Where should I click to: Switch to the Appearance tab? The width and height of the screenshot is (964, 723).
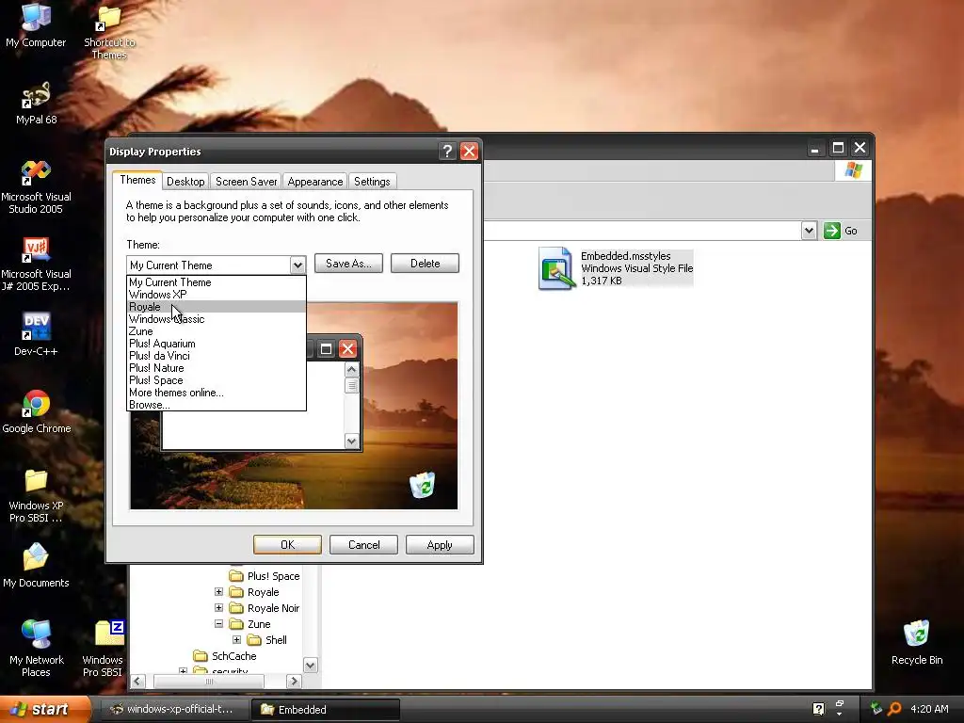[x=314, y=182]
